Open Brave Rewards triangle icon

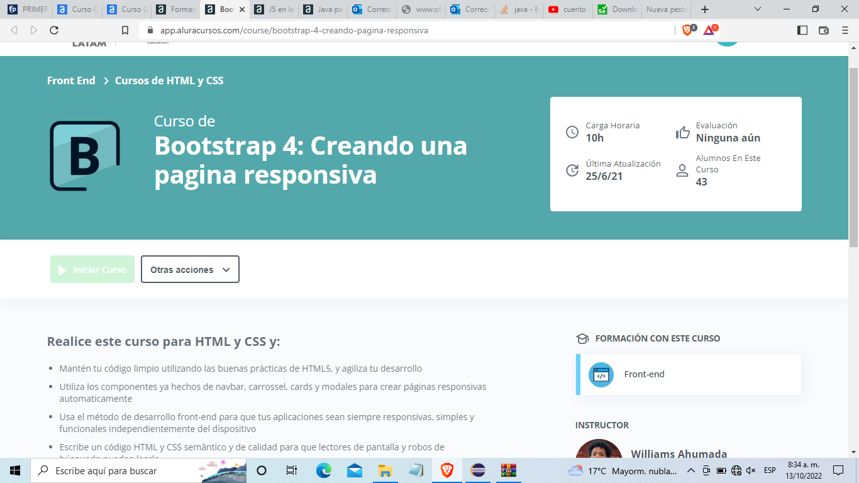(709, 30)
